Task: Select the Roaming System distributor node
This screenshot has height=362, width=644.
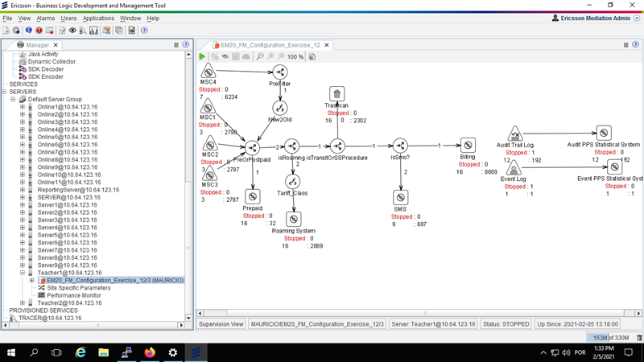Action: tap(293, 219)
